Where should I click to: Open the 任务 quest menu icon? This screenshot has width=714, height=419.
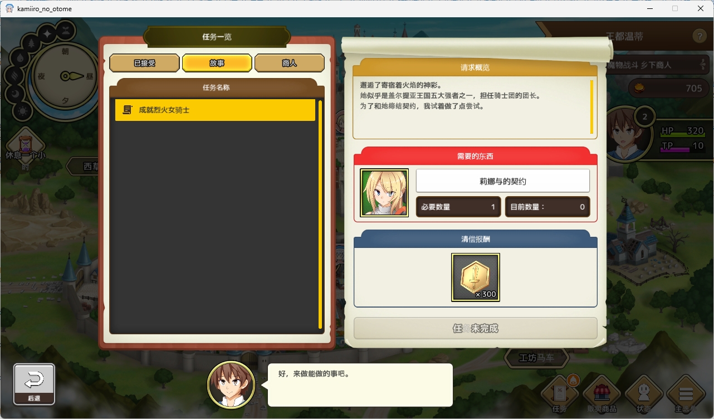pyautogui.click(x=561, y=394)
